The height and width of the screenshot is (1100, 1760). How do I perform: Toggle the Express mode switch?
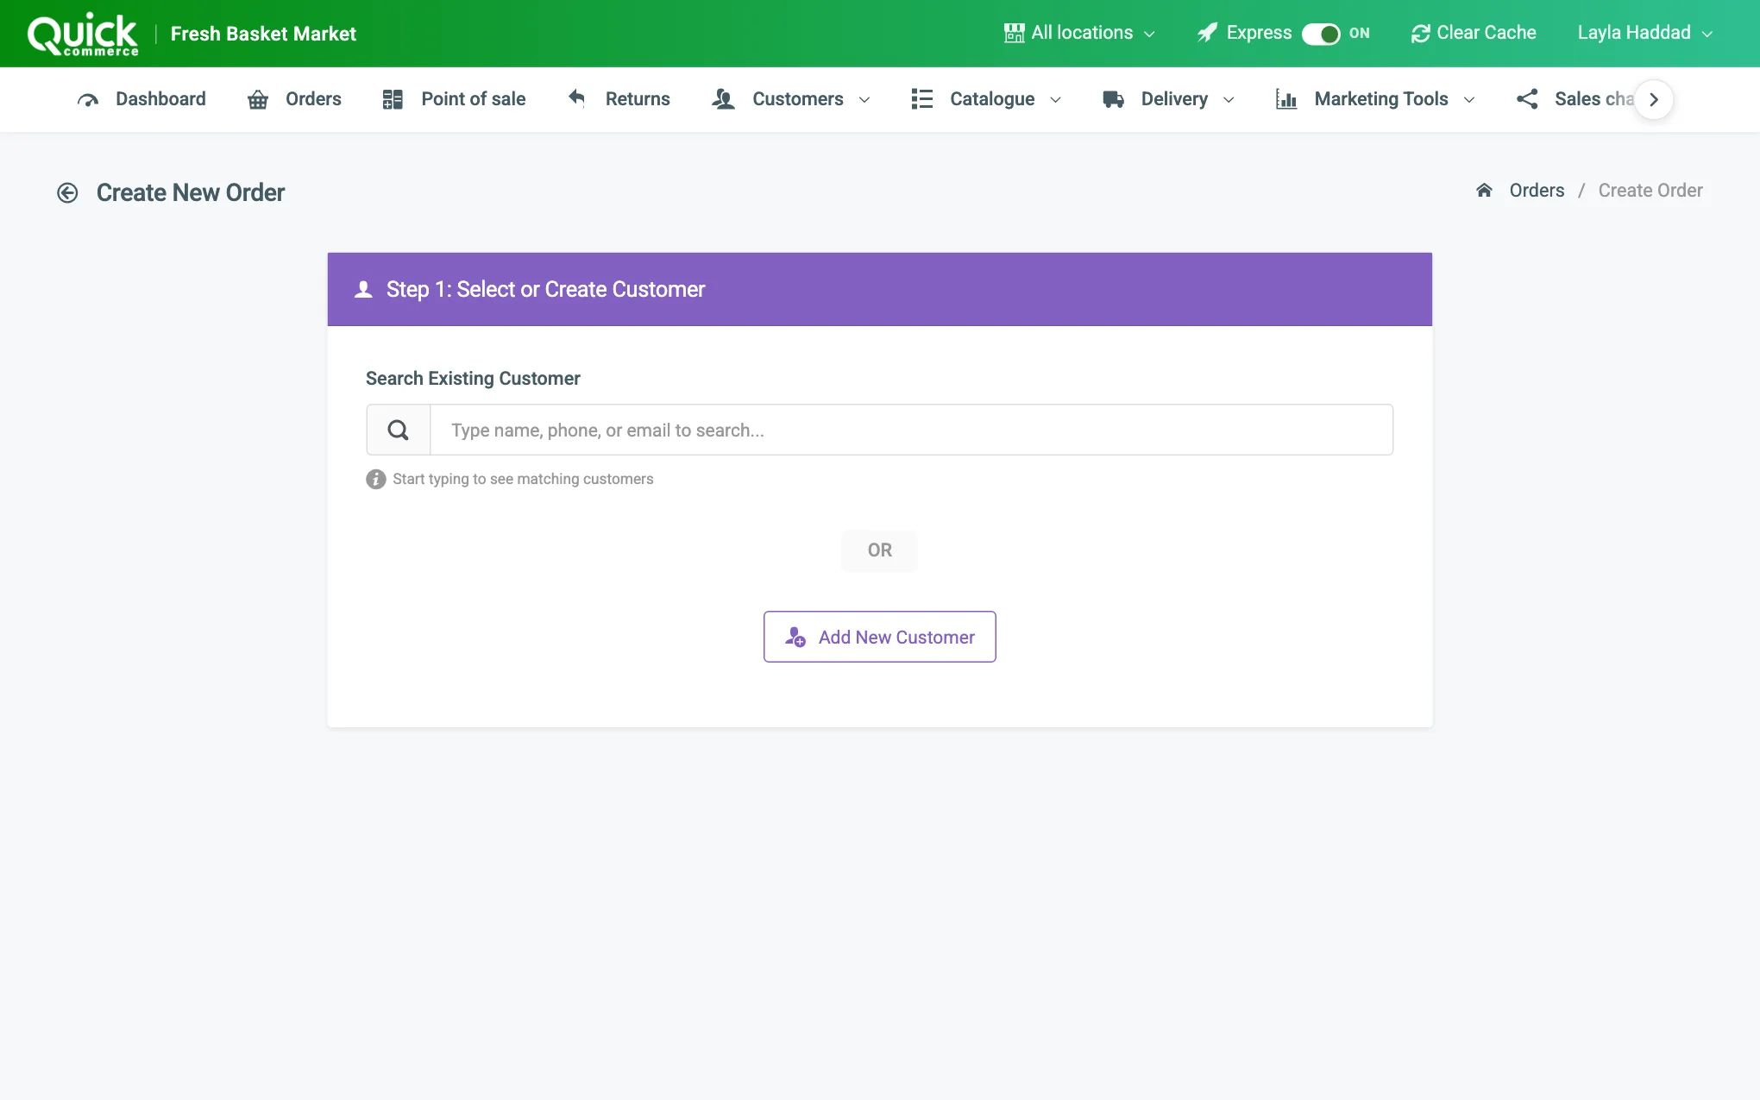click(x=1320, y=34)
